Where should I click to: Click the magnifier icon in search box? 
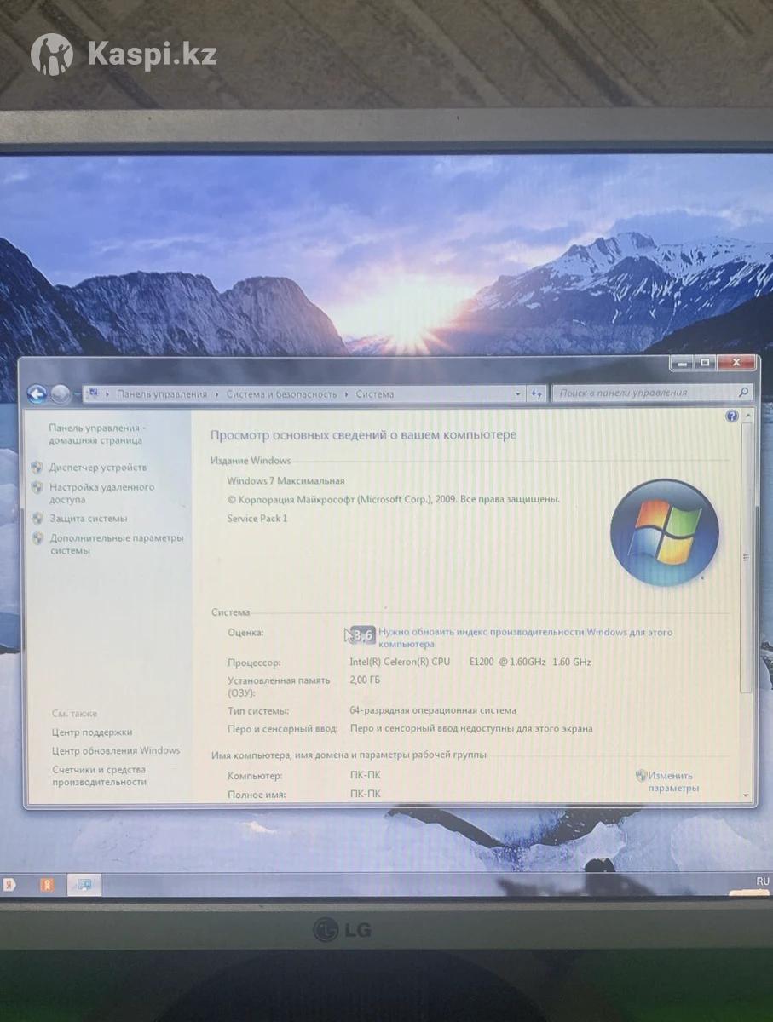point(743,393)
